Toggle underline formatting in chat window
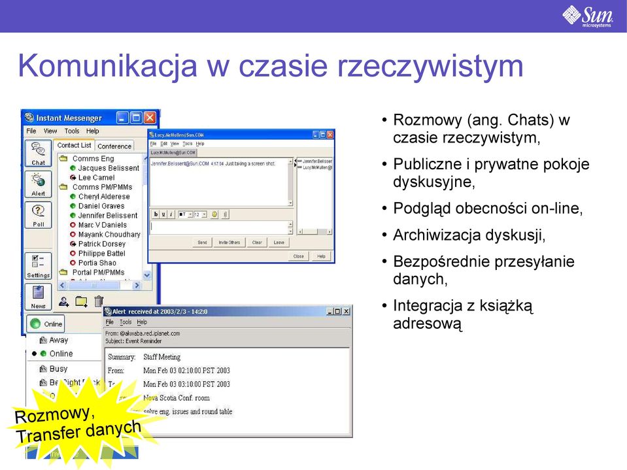Viewport: 627px width, 470px height. click(x=163, y=214)
